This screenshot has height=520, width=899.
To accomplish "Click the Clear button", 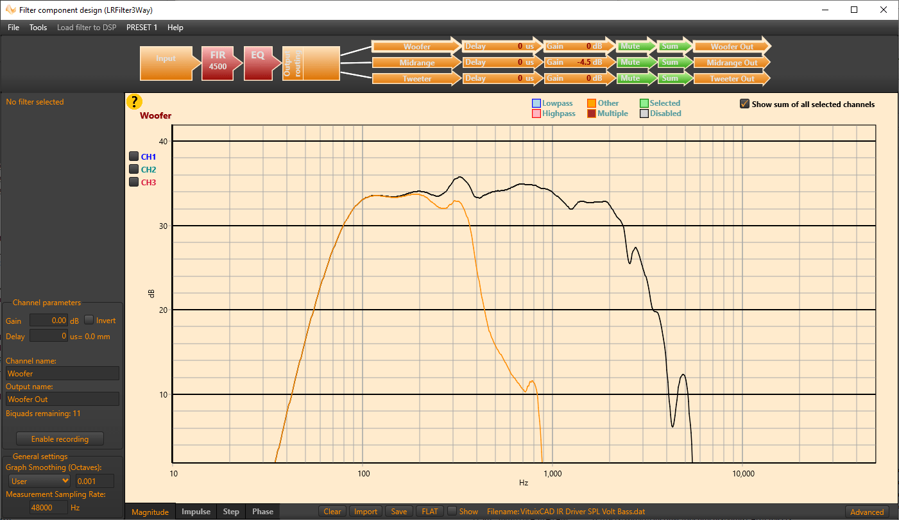I will 332,512.
